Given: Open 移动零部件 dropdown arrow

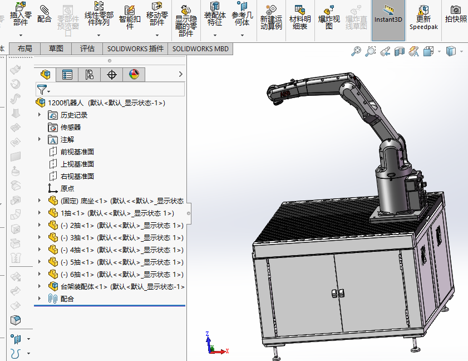Looking at the screenshot, I should point(157,35).
